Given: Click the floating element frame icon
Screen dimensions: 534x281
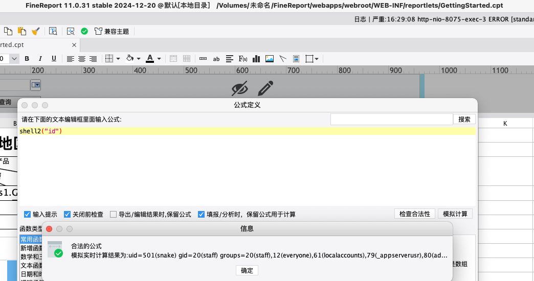Looking at the screenshot, I should 309,59.
